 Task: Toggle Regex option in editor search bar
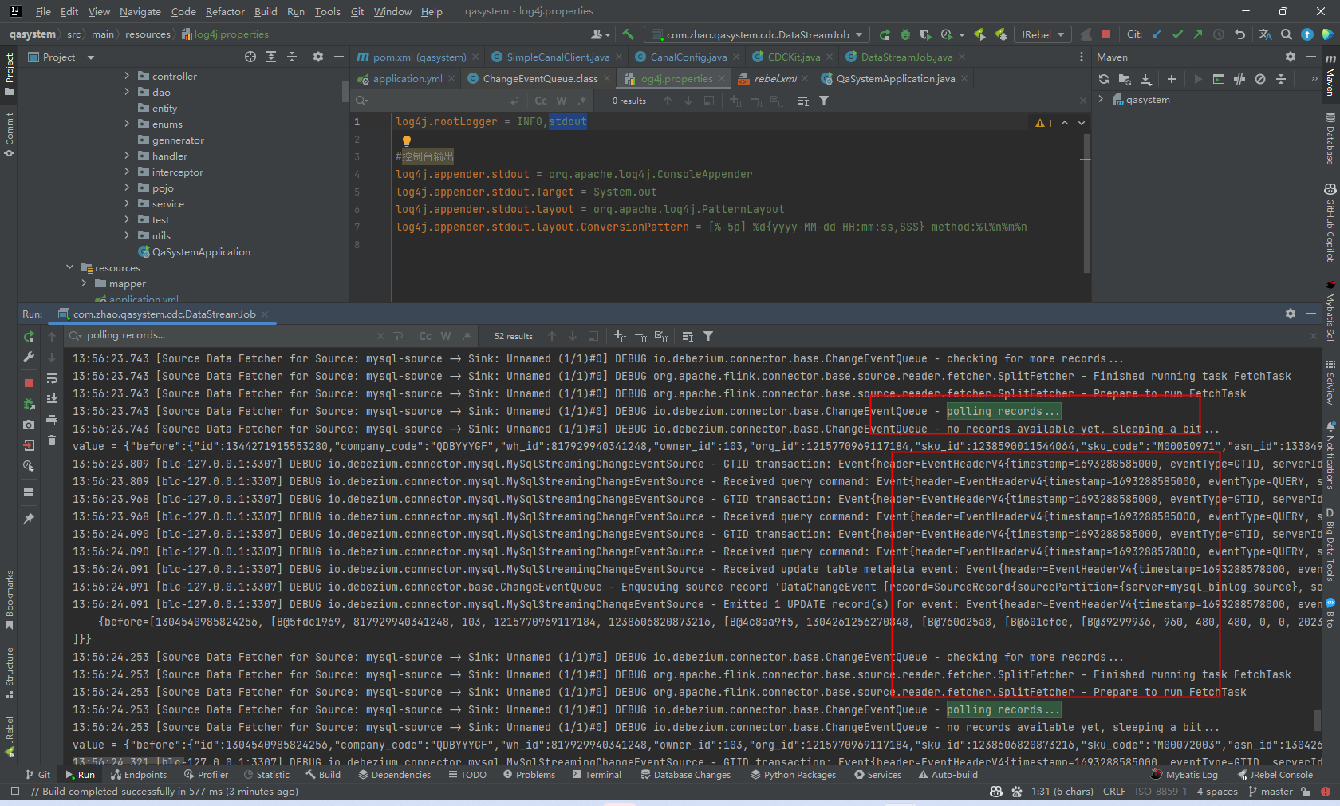click(582, 101)
